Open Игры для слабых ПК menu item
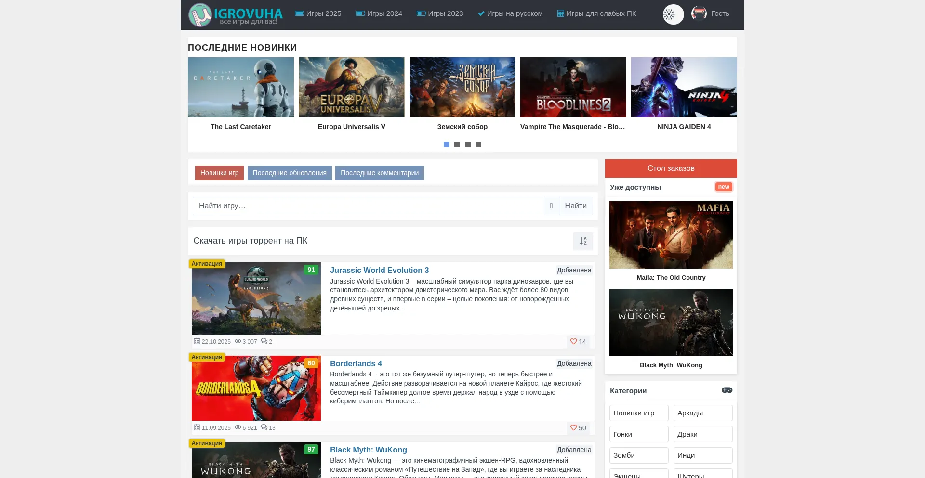925x478 pixels. (596, 13)
